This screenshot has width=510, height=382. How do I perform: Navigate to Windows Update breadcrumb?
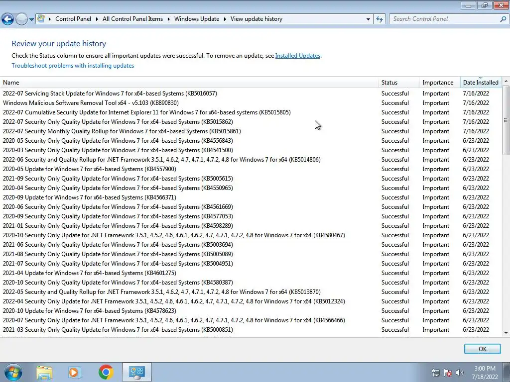197,19
